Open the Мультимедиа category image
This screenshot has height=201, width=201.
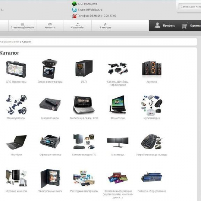[x=152, y=105]
